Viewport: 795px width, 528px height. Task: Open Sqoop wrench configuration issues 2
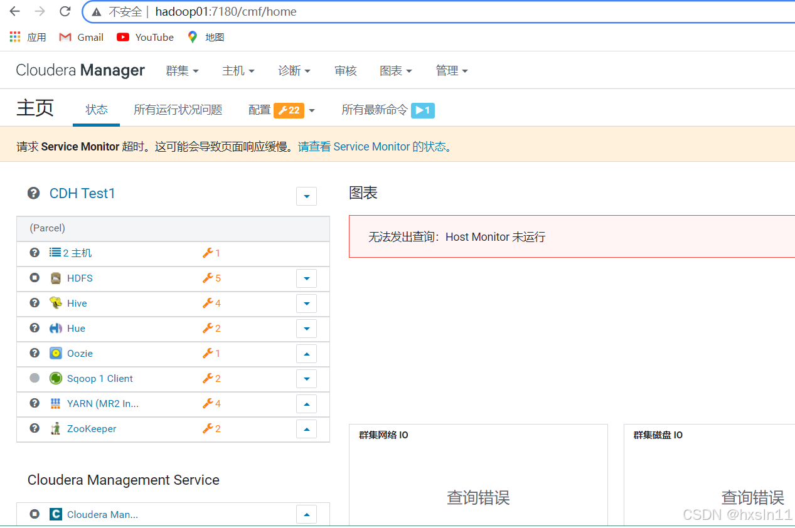(211, 378)
